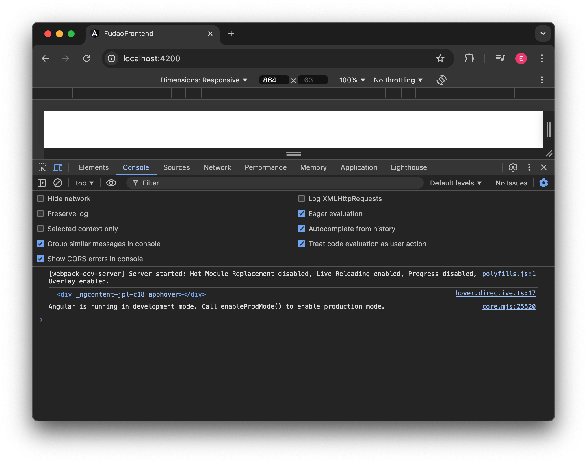Reload the current page
Viewport: 587px width, 464px height.
point(87,58)
